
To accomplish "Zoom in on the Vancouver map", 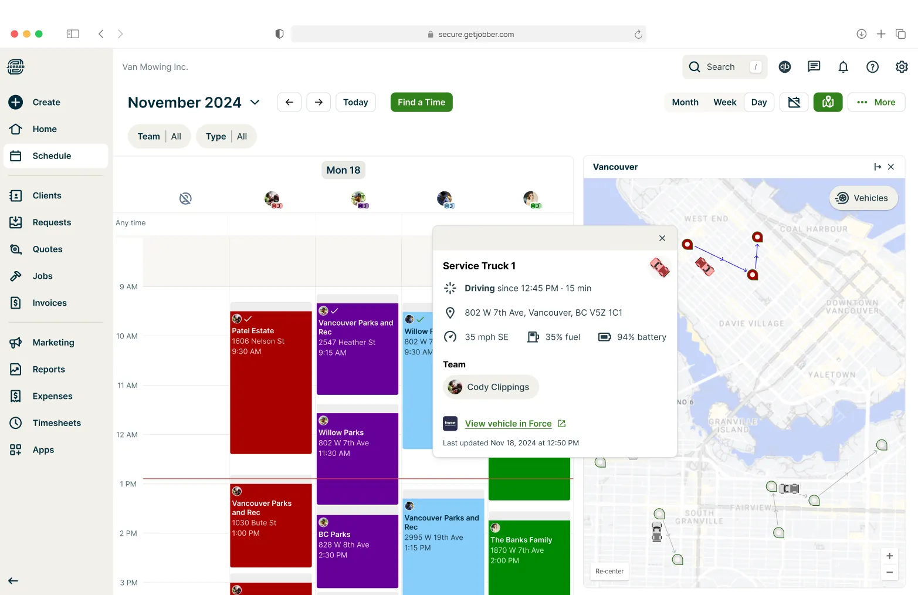I will click(x=889, y=556).
